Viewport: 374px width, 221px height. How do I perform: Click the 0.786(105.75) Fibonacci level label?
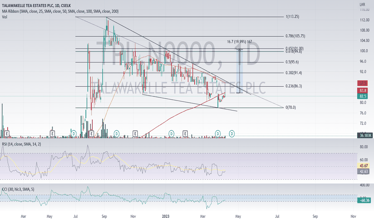(x=295, y=36)
